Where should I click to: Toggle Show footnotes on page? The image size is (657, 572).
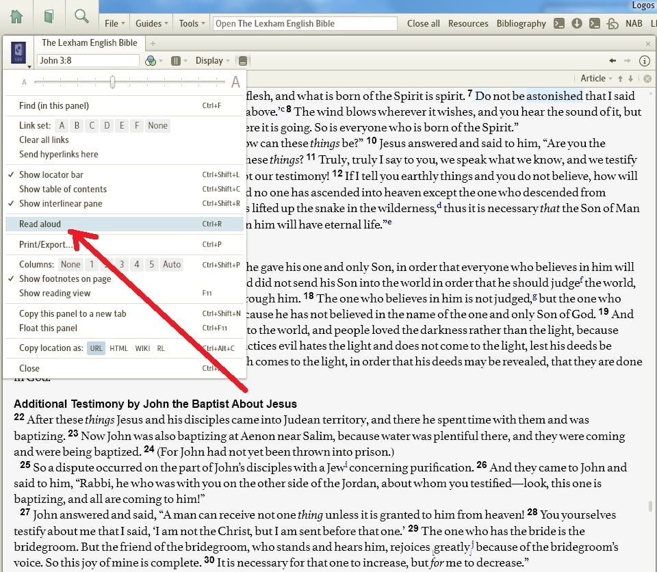[65, 278]
